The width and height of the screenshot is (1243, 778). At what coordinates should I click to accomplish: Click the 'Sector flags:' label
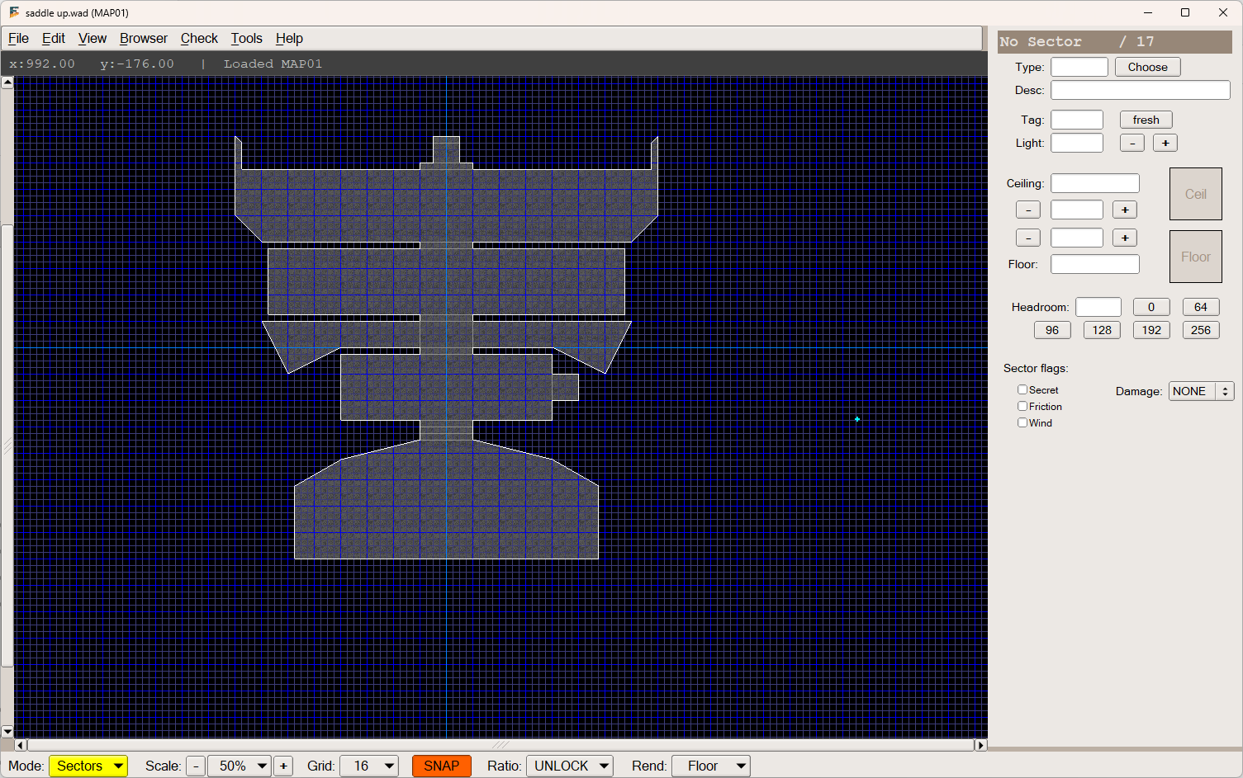click(1036, 368)
